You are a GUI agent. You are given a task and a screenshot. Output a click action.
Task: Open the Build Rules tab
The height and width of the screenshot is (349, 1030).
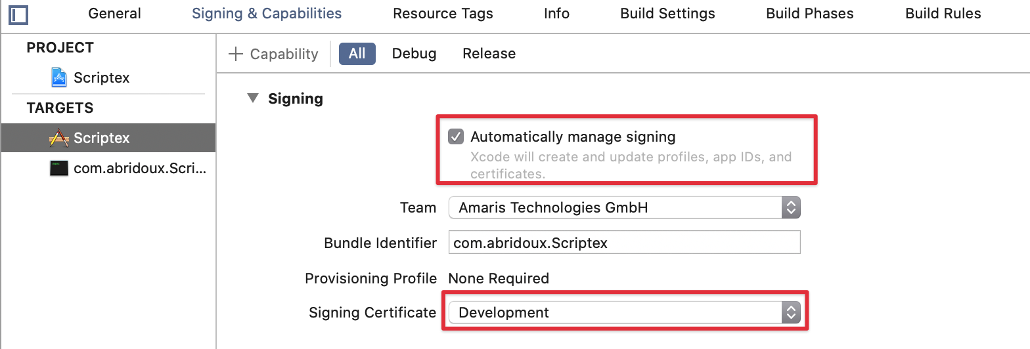(x=943, y=14)
